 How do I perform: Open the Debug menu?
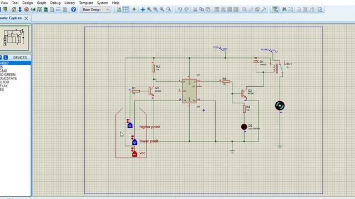click(55, 3)
